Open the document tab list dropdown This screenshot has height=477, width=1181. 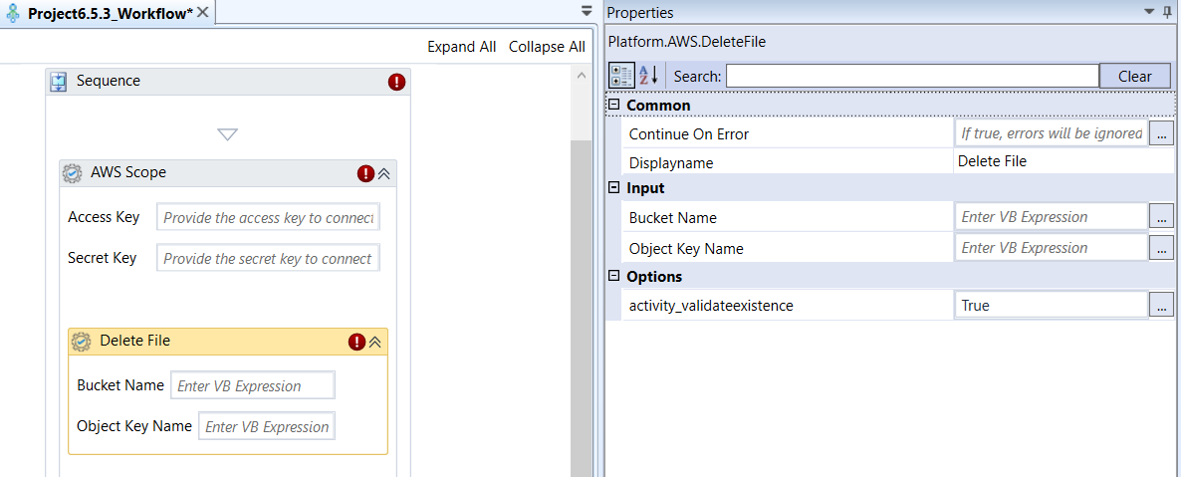click(587, 11)
